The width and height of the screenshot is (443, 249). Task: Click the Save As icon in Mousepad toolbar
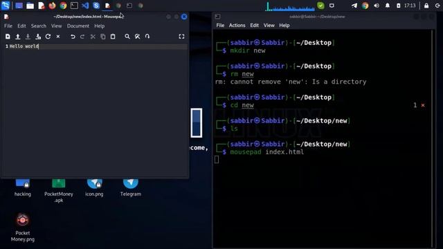pos(38,37)
